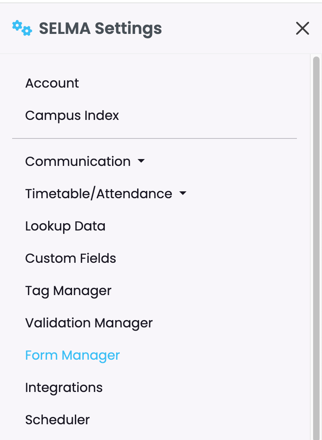Expand the Communication dropdown arrow
The width and height of the screenshot is (322, 440).
[x=141, y=161]
